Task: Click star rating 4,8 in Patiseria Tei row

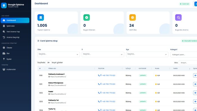Action: tap(157, 101)
